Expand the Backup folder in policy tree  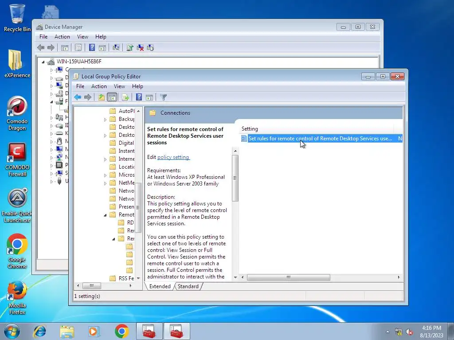click(x=105, y=120)
